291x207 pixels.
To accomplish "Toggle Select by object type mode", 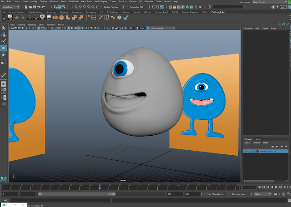I will (x=60, y=7).
